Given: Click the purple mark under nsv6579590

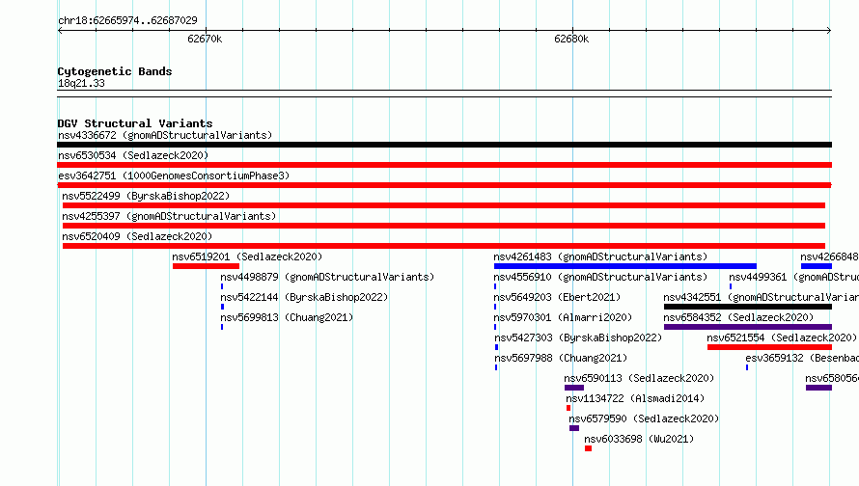Looking at the screenshot, I should [x=574, y=428].
